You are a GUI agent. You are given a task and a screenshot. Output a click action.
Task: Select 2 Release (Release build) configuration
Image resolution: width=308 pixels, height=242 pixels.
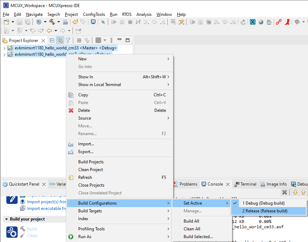click(x=265, y=211)
